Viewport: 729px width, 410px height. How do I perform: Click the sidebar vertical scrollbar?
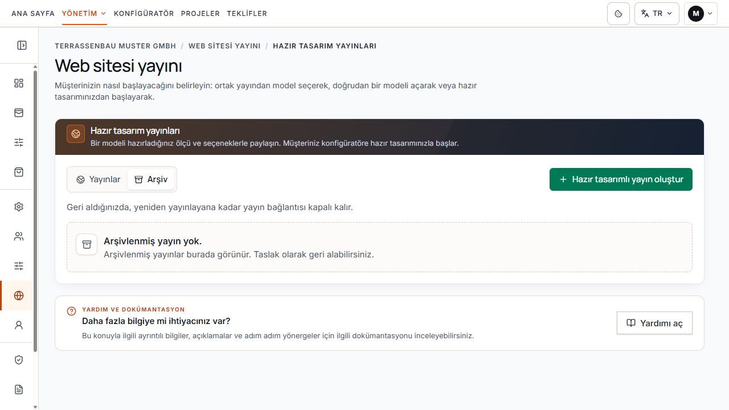point(35,211)
